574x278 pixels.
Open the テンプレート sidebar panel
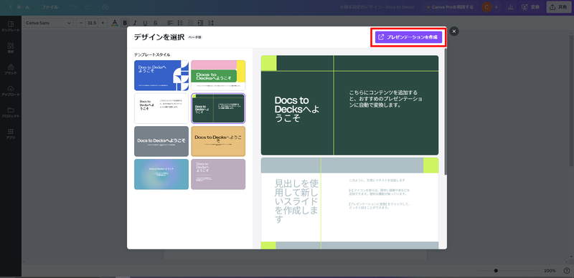point(11,27)
